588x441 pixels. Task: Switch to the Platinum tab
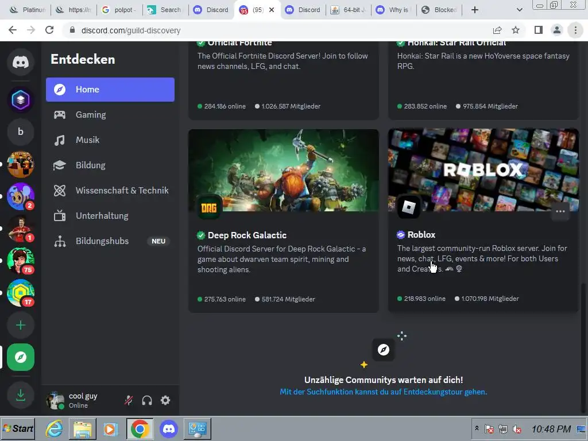(28, 10)
